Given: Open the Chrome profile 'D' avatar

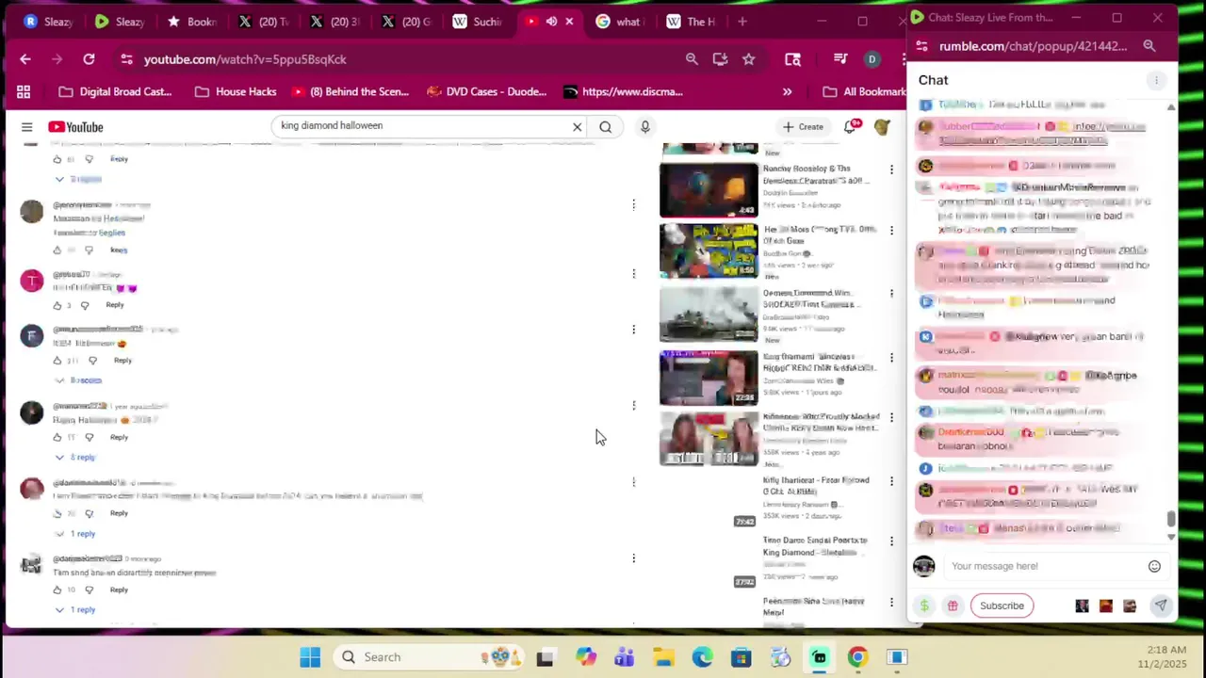Looking at the screenshot, I should point(872,59).
